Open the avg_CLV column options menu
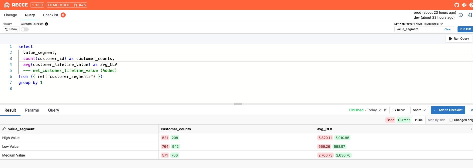473x168 pixels. coord(471,128)
